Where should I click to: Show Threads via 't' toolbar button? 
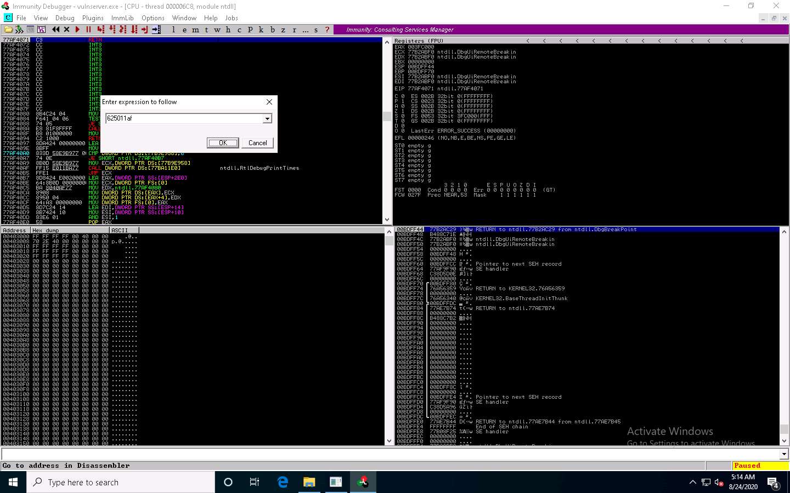206,30
